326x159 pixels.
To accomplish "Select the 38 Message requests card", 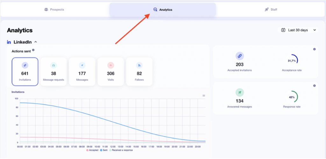I will 53,71.
